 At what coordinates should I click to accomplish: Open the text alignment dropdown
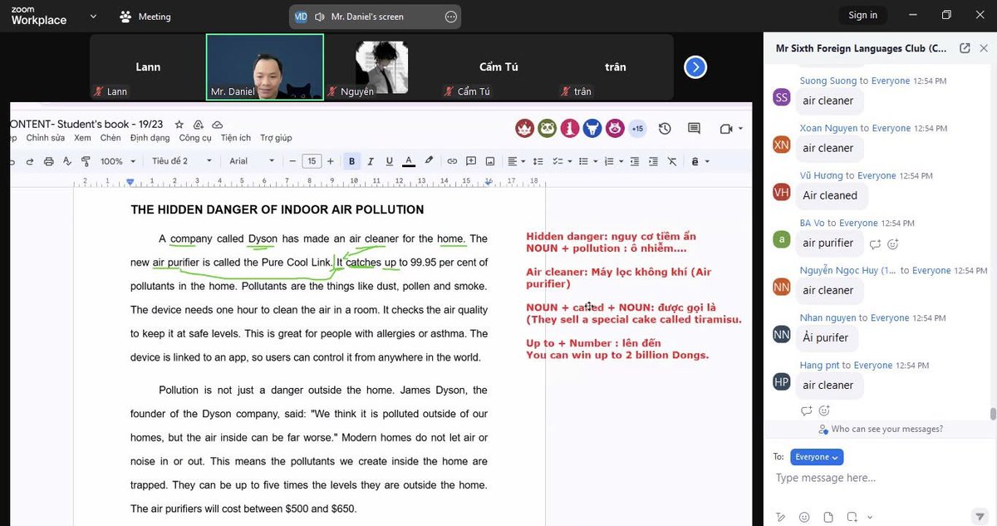516,161
